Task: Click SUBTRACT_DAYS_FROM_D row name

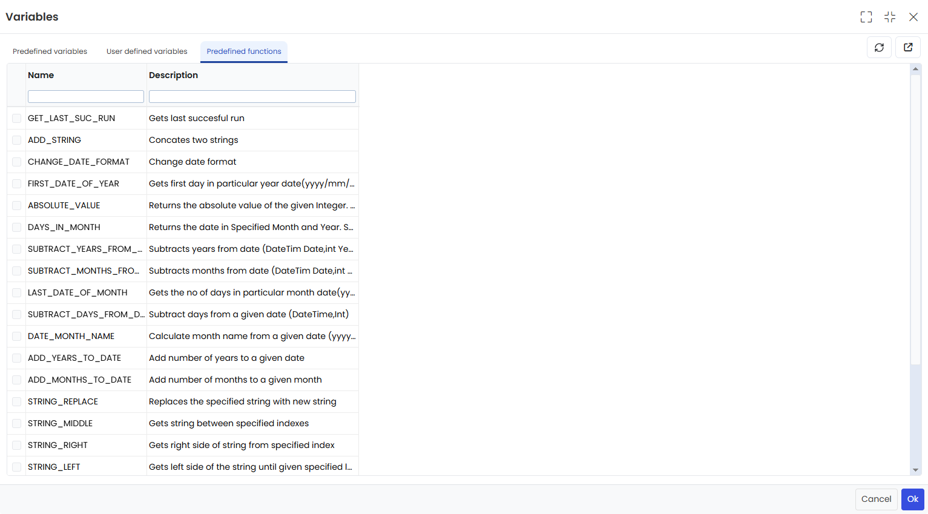Action: (x=86, y=315)
